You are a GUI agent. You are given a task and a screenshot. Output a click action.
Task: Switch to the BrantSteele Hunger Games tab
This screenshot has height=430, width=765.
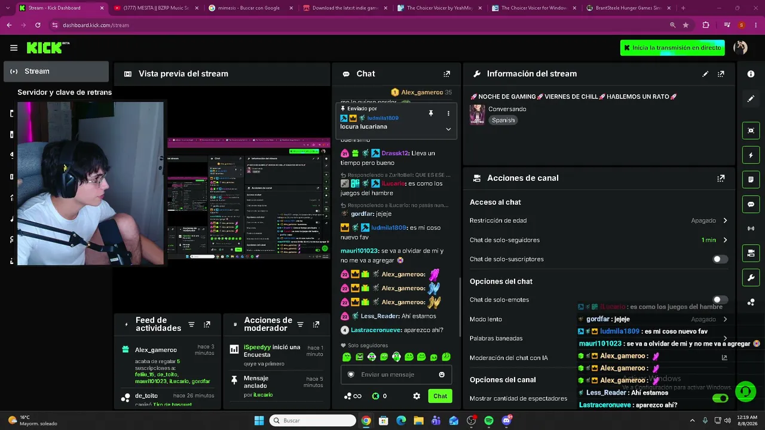point(628,8)
